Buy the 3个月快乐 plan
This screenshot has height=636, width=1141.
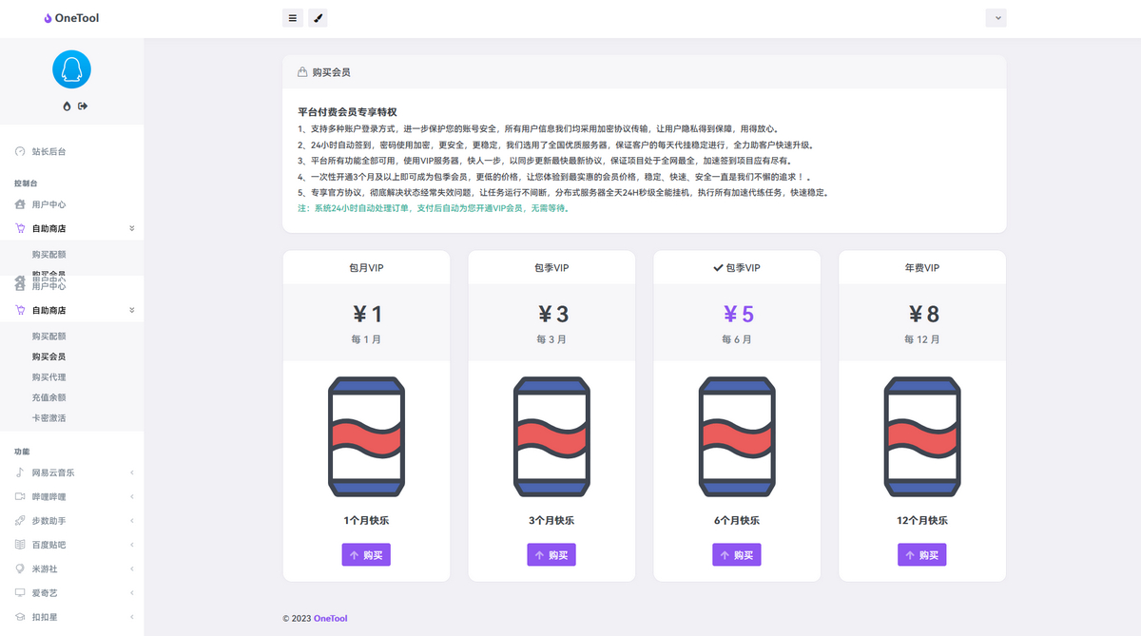(551, 555)
